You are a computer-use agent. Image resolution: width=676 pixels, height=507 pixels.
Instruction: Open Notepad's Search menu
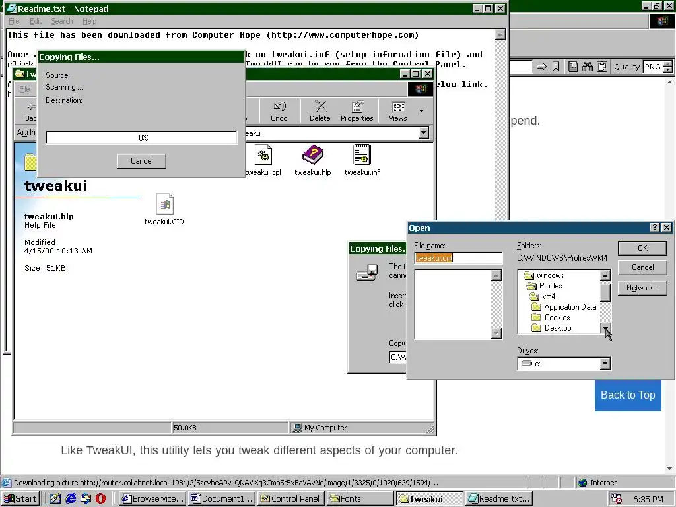pos(61,21)
